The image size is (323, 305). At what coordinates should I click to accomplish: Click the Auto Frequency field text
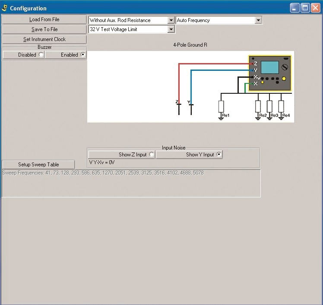click(193, 20)
